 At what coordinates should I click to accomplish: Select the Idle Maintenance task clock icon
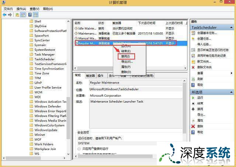[76, 28]
